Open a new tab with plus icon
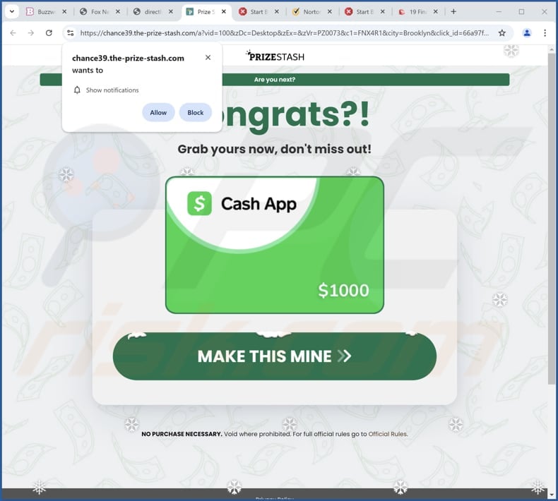The height and width of the screenshot is (501, 558). (453, 12)
